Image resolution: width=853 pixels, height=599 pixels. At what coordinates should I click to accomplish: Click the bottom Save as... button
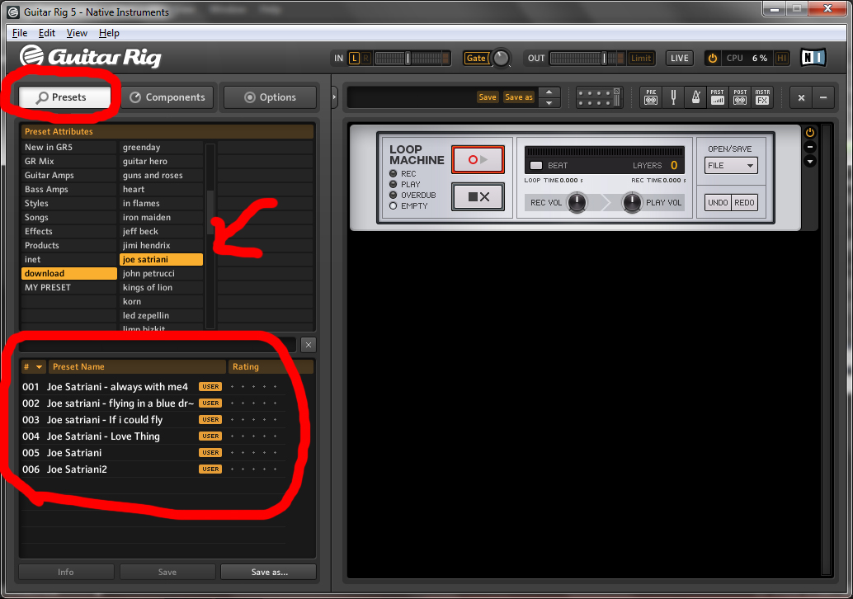[x=269, y=572]
